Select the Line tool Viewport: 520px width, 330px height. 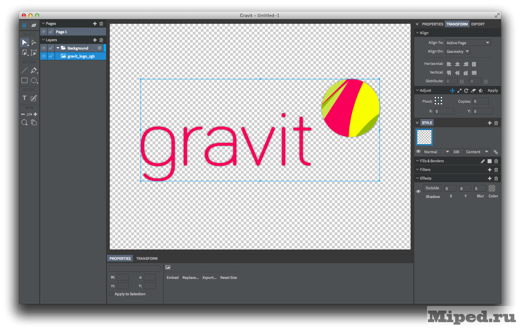(x=24, y=71)
